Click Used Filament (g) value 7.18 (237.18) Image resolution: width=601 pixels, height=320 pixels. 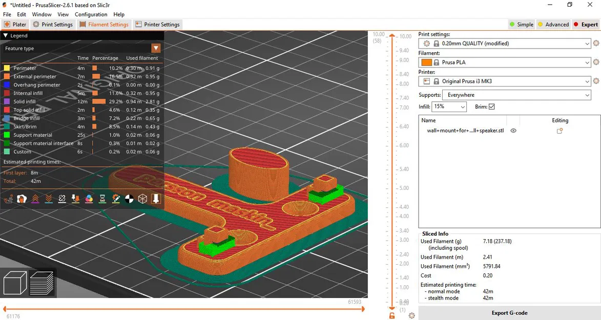point(497,241)
